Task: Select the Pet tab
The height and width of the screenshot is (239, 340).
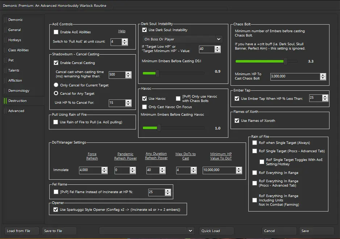Action: [11, 60]
